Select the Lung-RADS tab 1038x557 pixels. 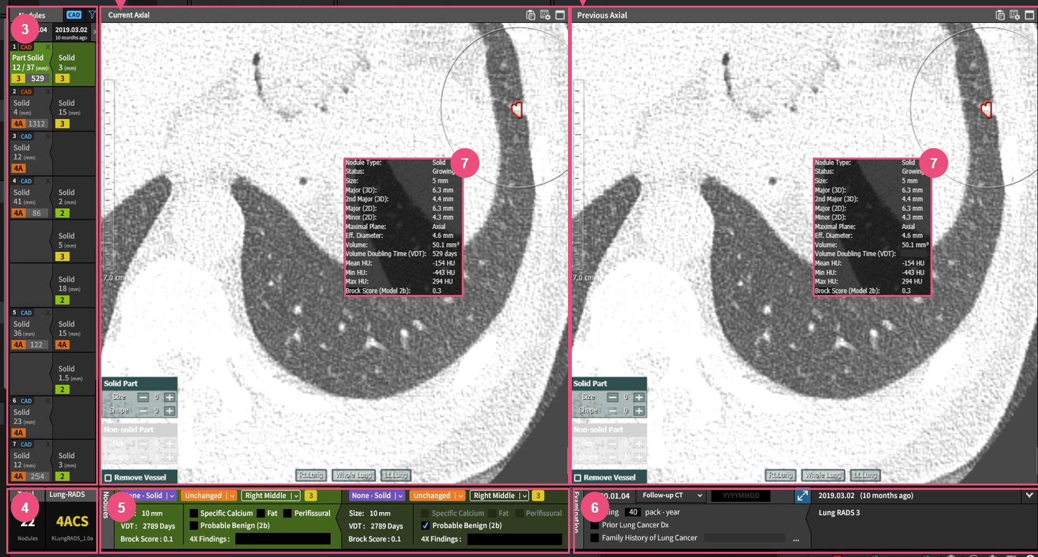[67, 494]
